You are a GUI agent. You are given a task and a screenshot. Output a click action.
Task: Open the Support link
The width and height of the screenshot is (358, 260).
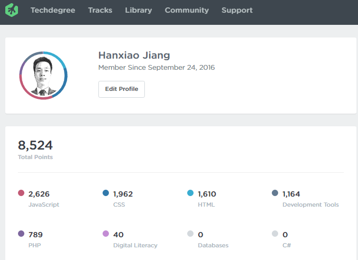[x=237, y=10]
